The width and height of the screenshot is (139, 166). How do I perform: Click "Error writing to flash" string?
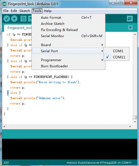(x=57, y=82)
